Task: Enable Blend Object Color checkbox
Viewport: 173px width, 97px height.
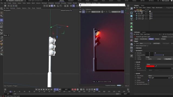Action: (148, 46)
